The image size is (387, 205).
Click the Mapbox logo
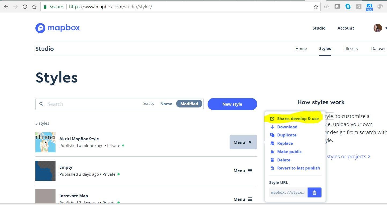[58, 28]
